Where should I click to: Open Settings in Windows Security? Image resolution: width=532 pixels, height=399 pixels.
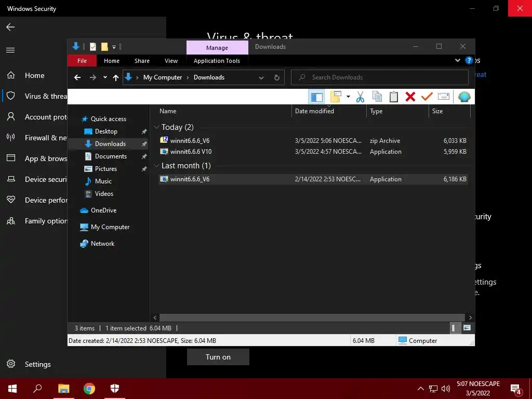pos(37,364)
